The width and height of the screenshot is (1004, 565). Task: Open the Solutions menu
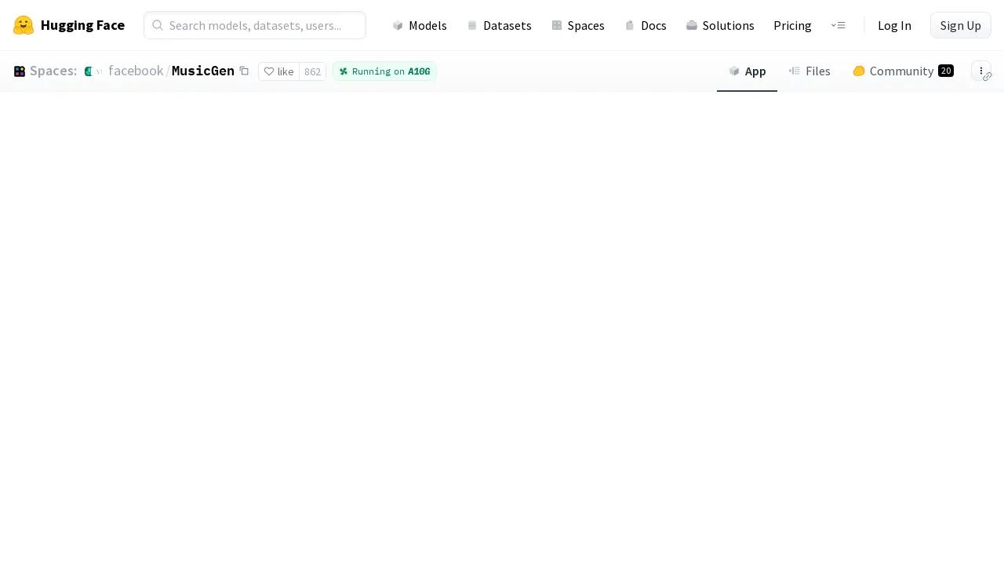[720, 25]
